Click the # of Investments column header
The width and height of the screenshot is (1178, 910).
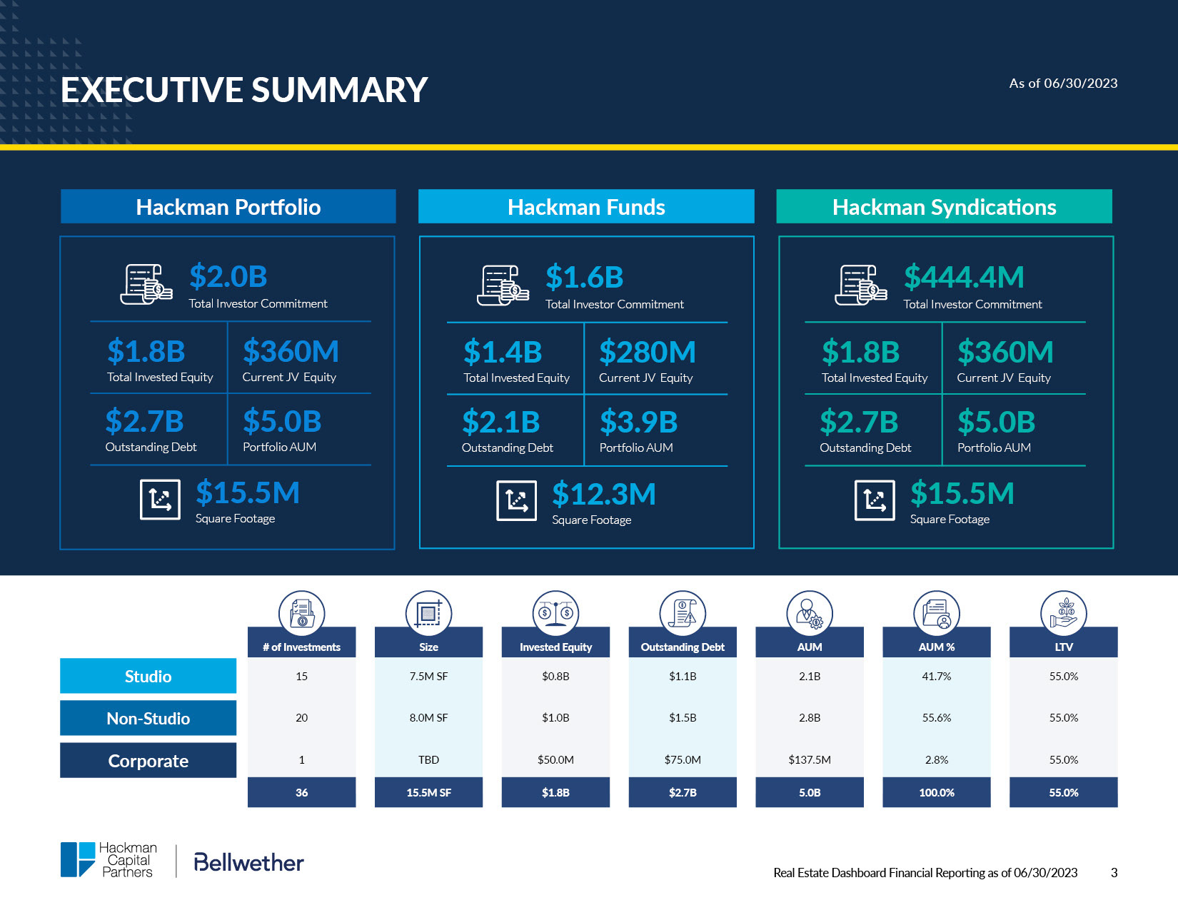point(301,647)
